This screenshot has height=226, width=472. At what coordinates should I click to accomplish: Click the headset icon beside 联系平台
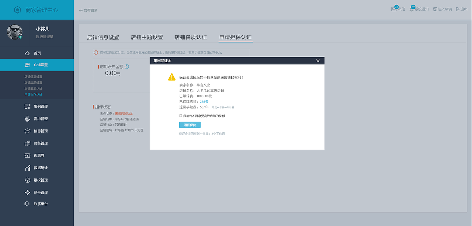click(27, 204)
